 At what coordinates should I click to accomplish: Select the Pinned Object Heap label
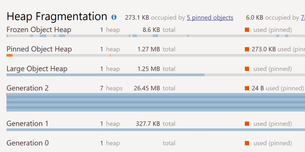click(x=39, y=49)
